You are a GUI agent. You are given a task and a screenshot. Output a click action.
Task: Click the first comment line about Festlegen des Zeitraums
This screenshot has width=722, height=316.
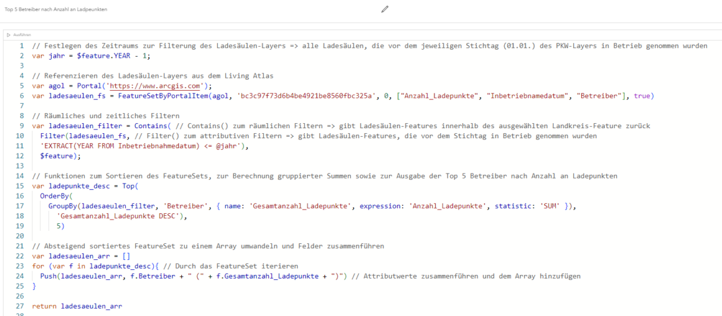coord(369,46)
